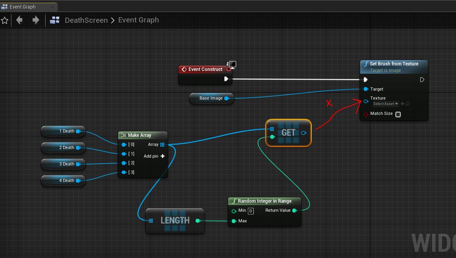Click the Min value input field
This screenshot has height=258, width=456.
point(251,211)
